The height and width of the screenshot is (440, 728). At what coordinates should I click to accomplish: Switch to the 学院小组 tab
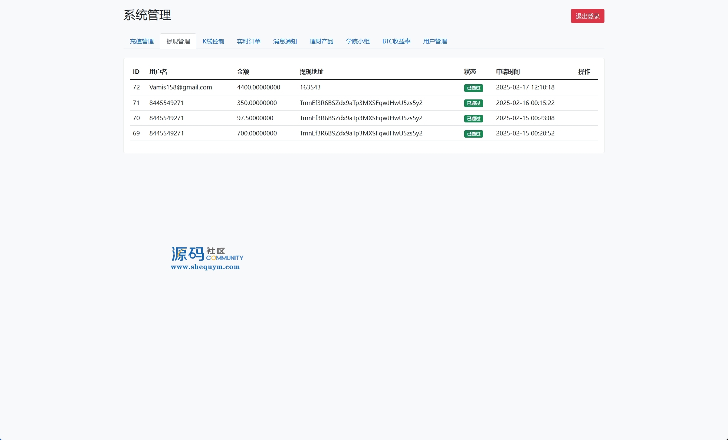[x=358, y=41]
